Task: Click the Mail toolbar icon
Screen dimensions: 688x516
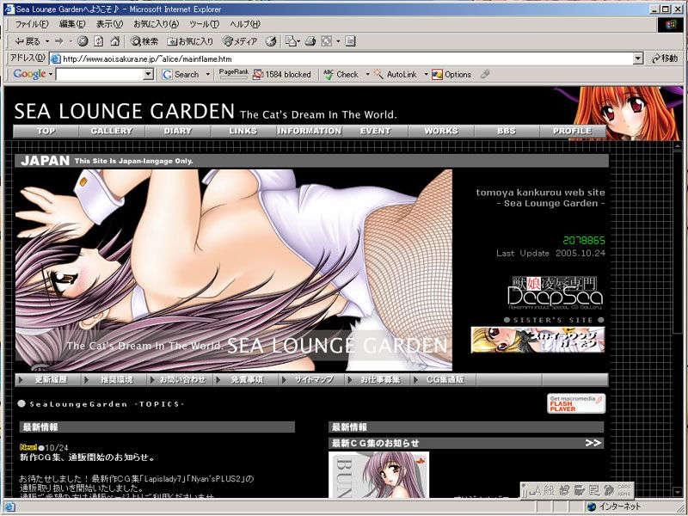Action: point(291,41)
